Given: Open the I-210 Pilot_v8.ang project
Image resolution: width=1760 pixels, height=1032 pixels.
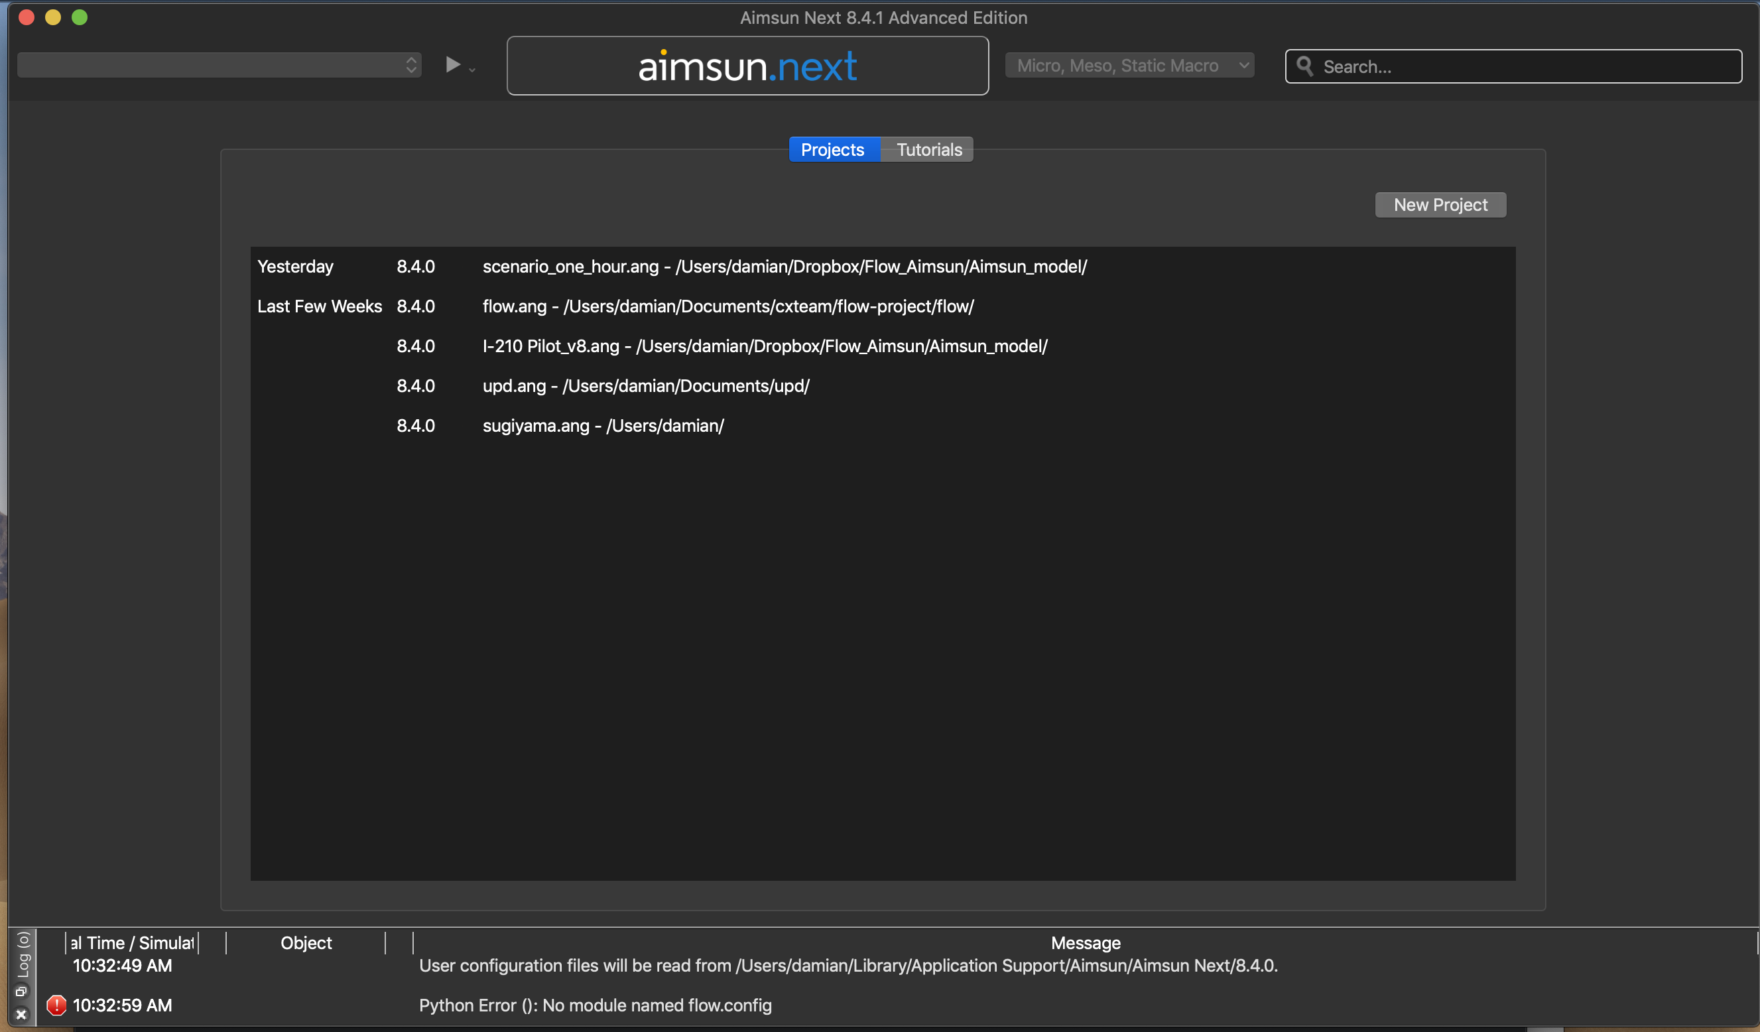Looking at the screenshot, I should pos(765,346).
